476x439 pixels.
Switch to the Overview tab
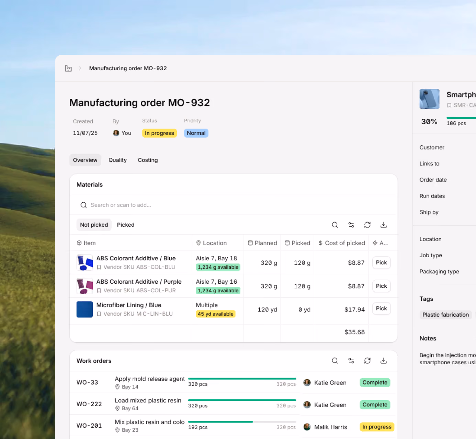click(85, 160)
